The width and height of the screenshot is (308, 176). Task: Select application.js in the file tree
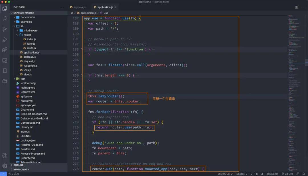click(x=38, y=53)
